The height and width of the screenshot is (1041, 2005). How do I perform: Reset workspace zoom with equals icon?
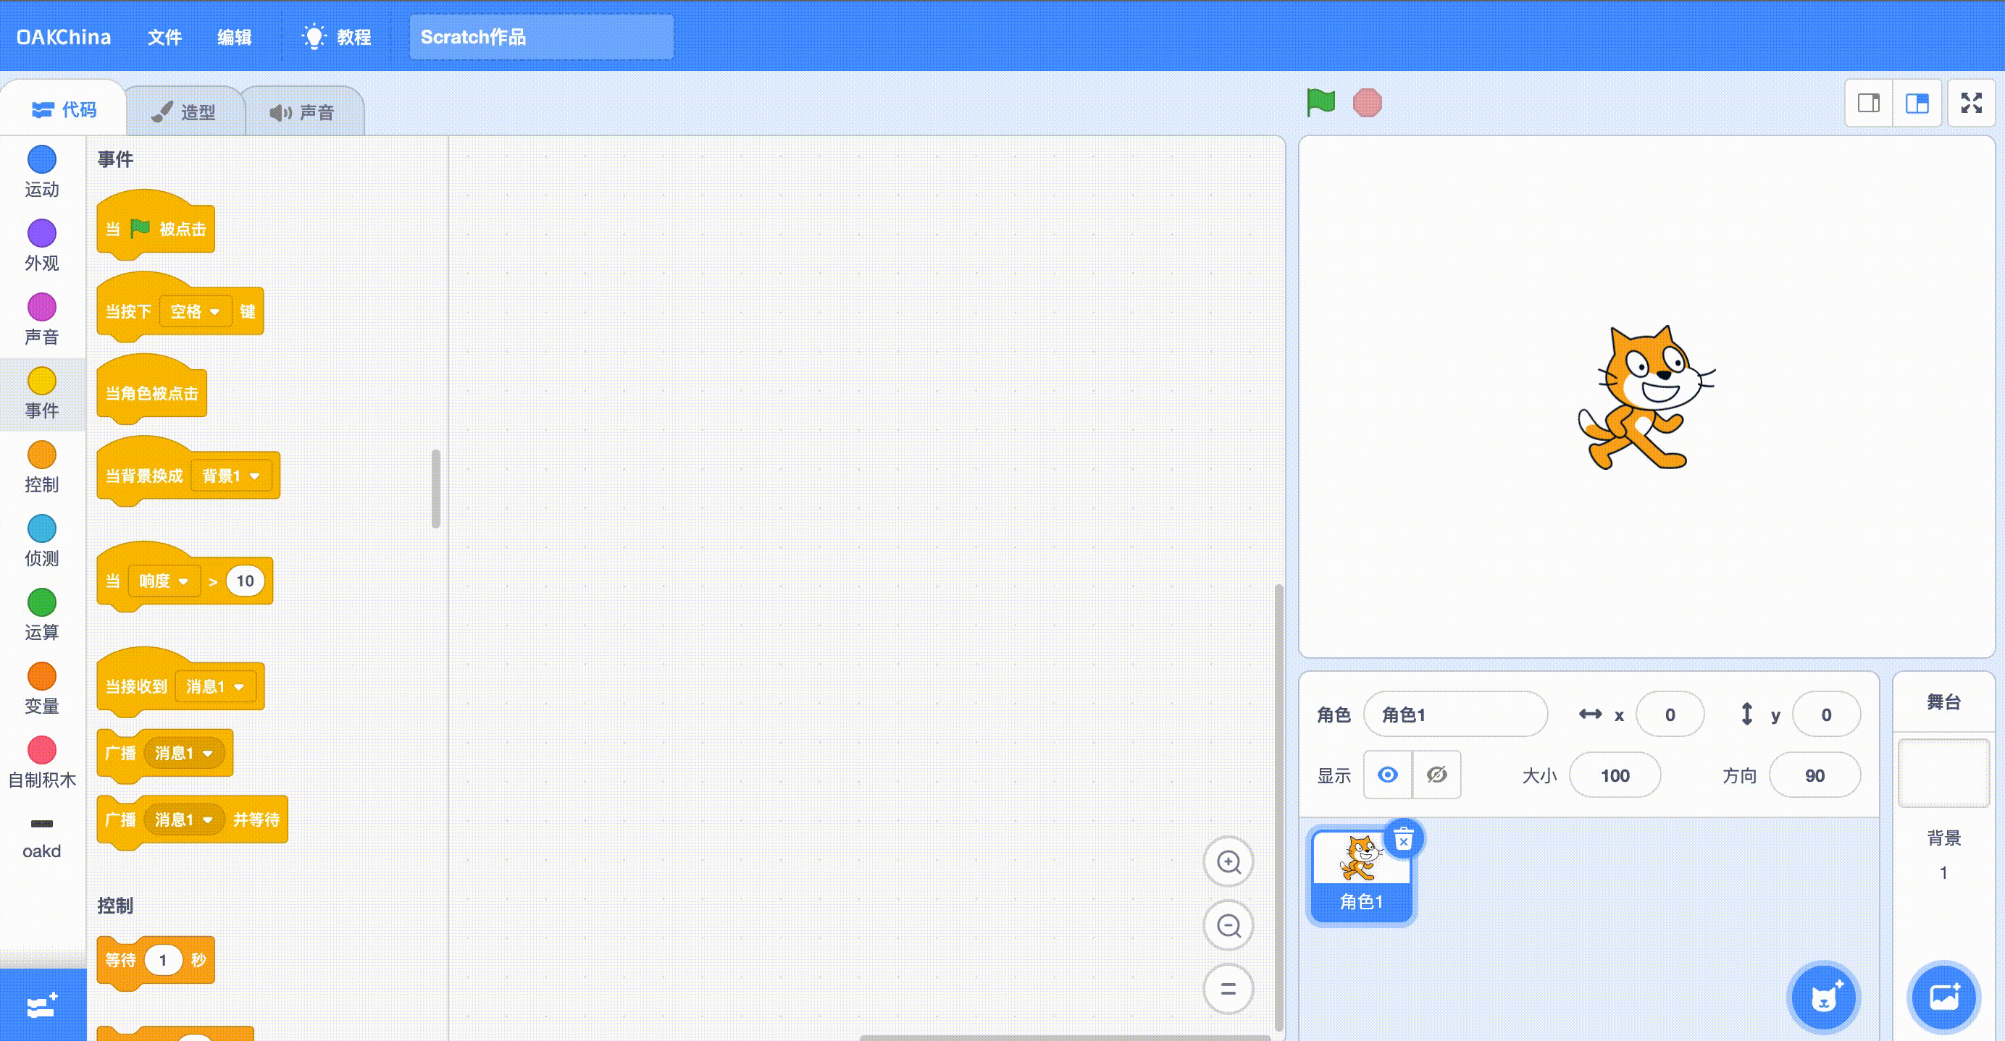click(1228, 989)
